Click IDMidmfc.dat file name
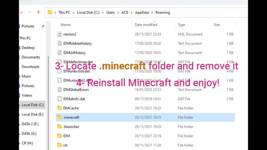This screenshot has height=150, width=267. (x=74, y=99)
